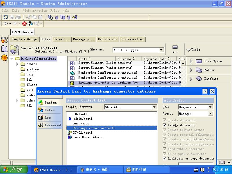Viewport: 232px width, 174px height.
Task: Expand the domino folder in tree
Action: pyautogui.click(x=17, y=64)
